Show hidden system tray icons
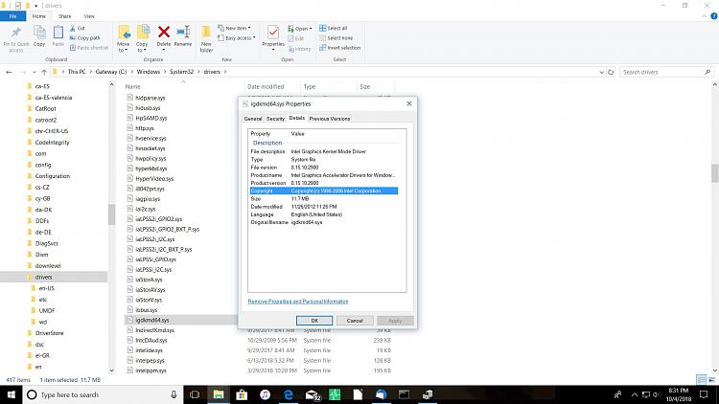 635,394
